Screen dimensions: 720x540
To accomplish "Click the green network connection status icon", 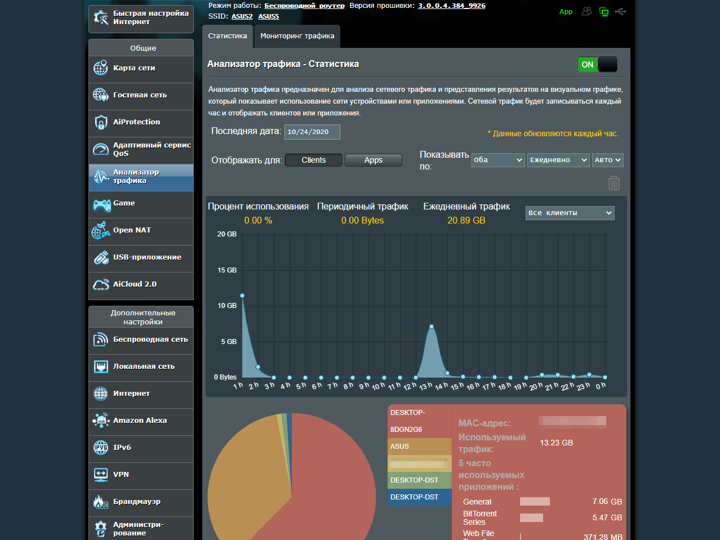I will [x=603, y=11].
